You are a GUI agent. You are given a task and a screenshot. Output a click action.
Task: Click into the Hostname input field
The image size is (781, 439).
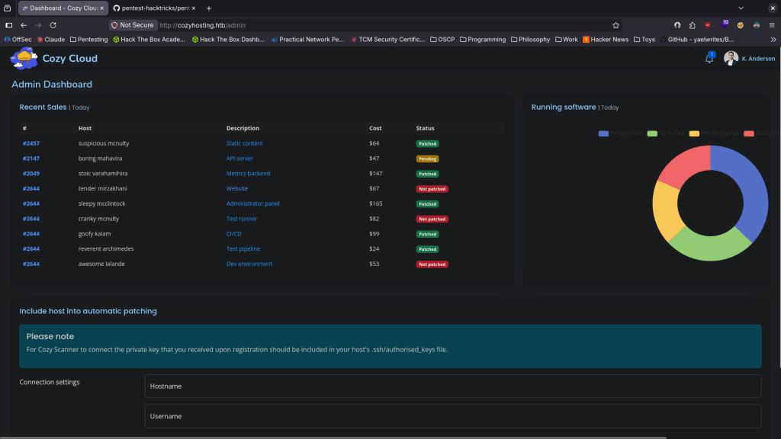pos(452,386)
